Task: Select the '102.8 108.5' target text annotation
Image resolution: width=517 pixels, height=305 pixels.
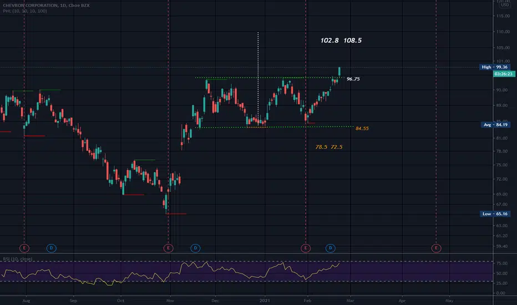Action: coord(341,40)
